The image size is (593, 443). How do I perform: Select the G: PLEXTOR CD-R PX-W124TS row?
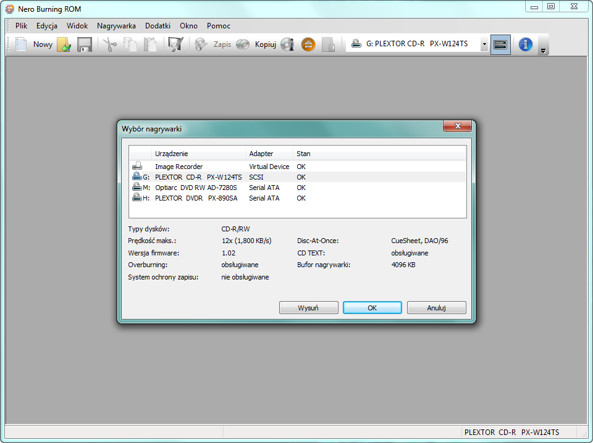pos(297,177)
